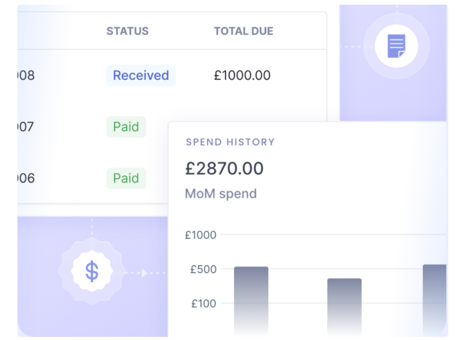The width and height of the screenshot is (464, 340).
Task: Open invoice row ending in 06
Action: click(26, 178)
